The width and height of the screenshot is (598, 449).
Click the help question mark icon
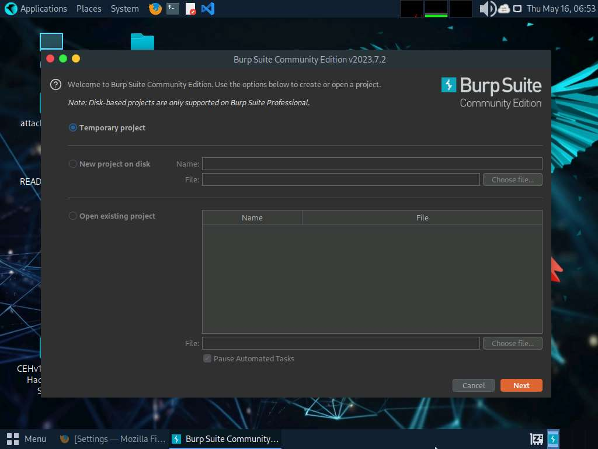coord(55,85)
